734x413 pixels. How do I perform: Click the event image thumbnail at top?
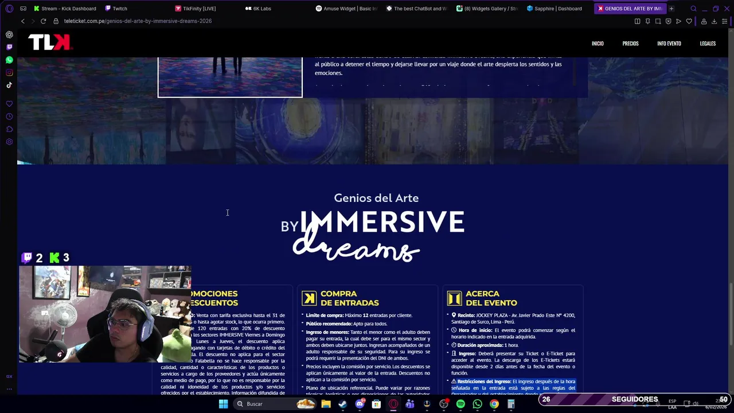point(230,77)
